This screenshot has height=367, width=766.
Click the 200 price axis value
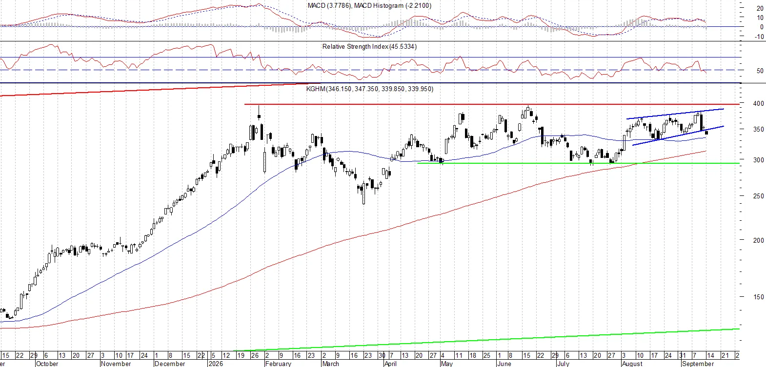click(x=759, y=240)
